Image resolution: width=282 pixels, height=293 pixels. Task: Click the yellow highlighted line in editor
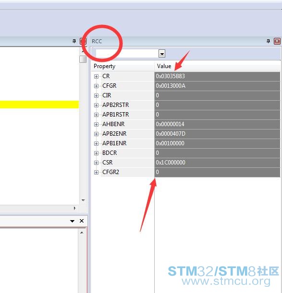pos(39,105)
